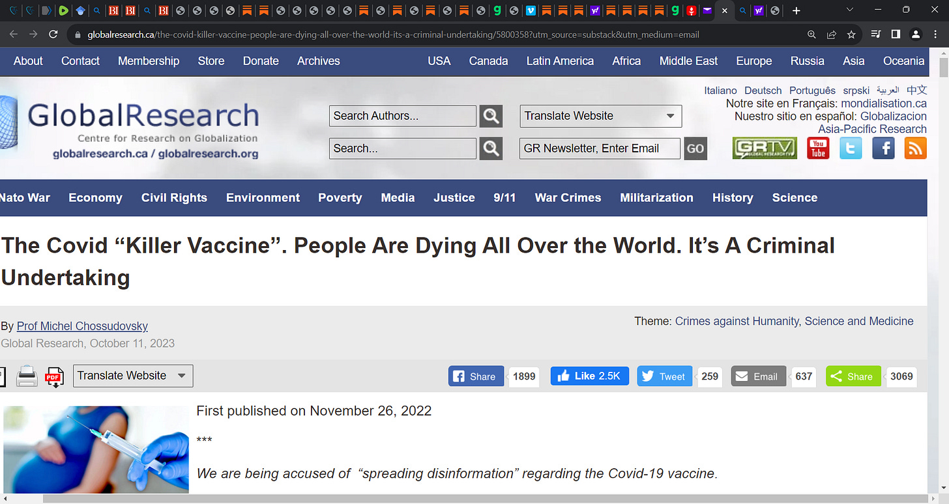
Task: Open the media control icon in Chrome toolbar
Action: pyautogui.click(x=876, y=35)
